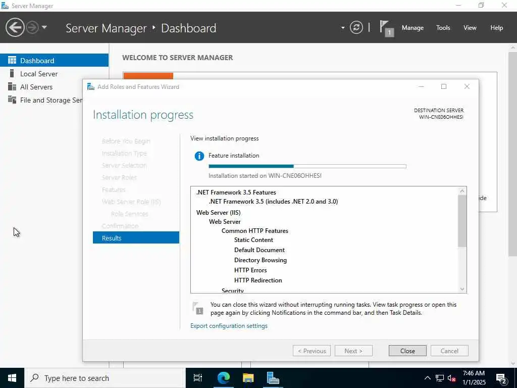Click the Static Content entry
Screen dimensions: 517x388
pyautogui.click(x=253, y=240)
